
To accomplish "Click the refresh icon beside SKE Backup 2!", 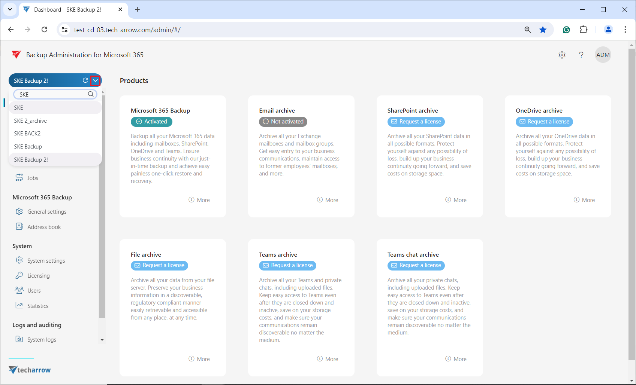I will [85, 80].
